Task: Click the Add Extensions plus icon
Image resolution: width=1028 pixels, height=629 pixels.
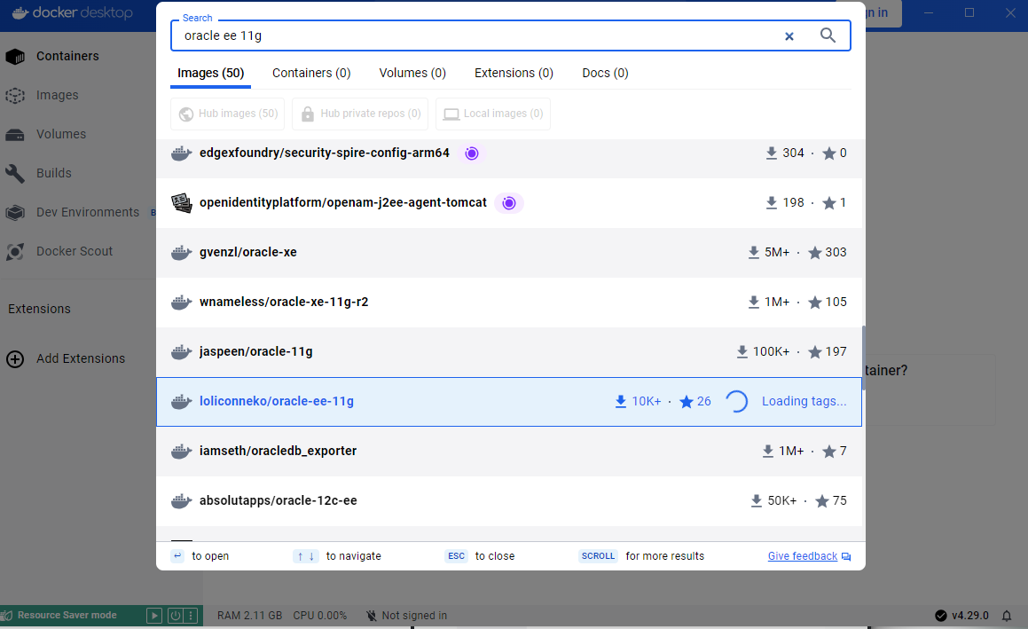Action: [x=14, y=358]
